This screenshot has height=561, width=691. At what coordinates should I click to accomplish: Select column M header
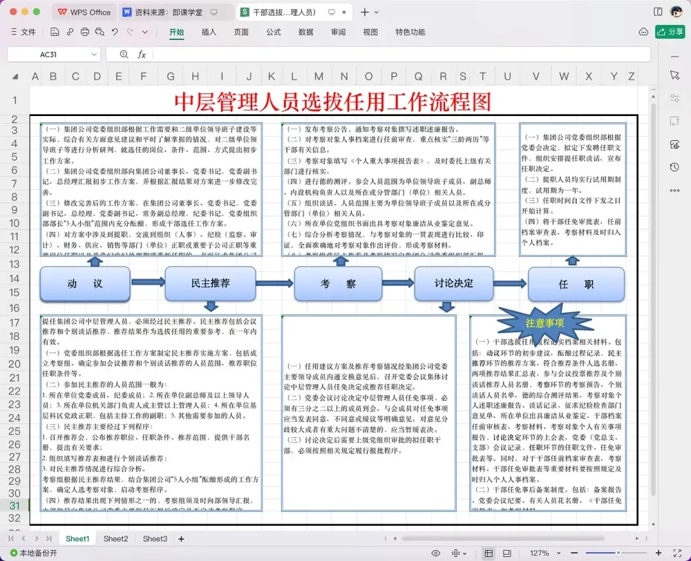[x=319, y=76]
